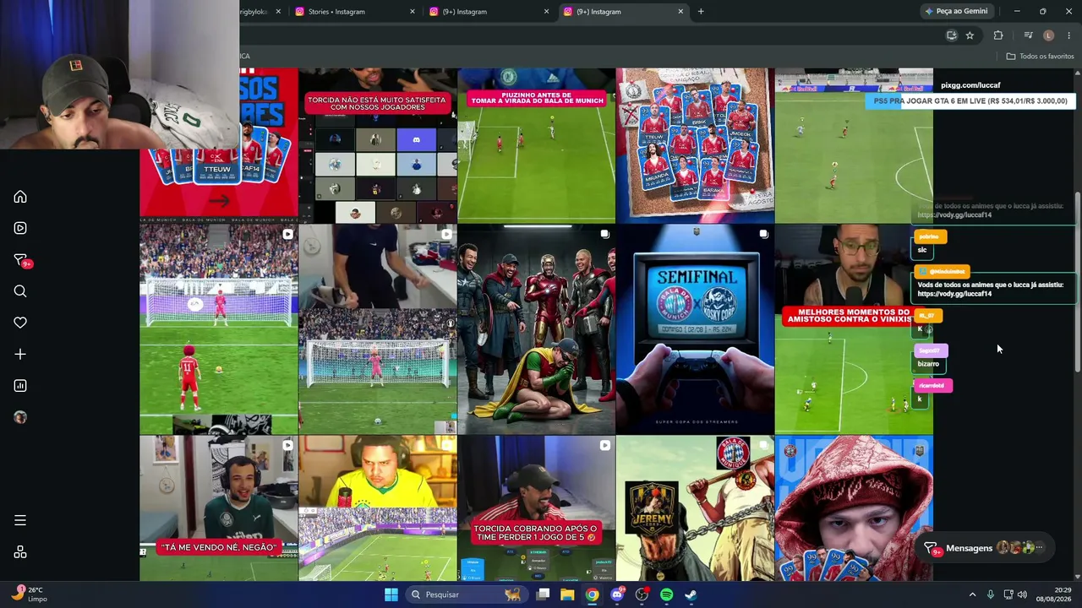Open the media controls icon in Chrome toolbar

(x=1028, y=35)
